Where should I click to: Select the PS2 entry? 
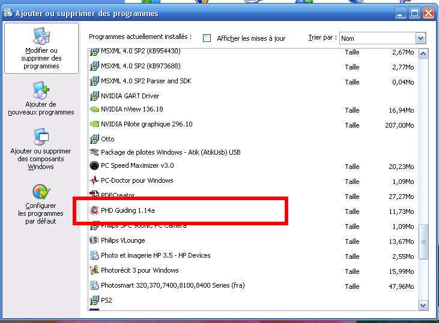pyautogui.click(x=106, y=300)
